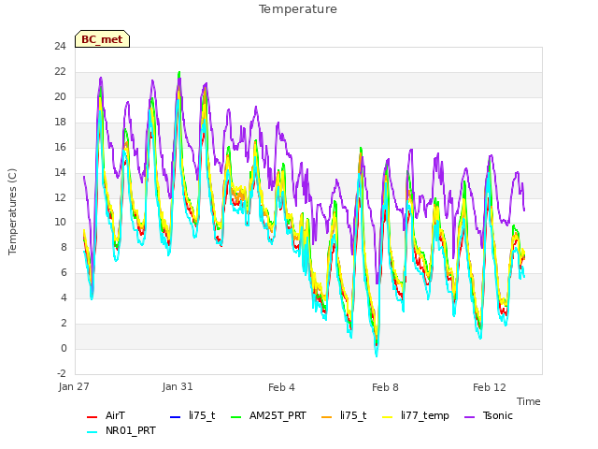Click the yellow li77_temp legend swatch
Image resolution: width=598 pixels, height=449 pixels.
point(388,416)
